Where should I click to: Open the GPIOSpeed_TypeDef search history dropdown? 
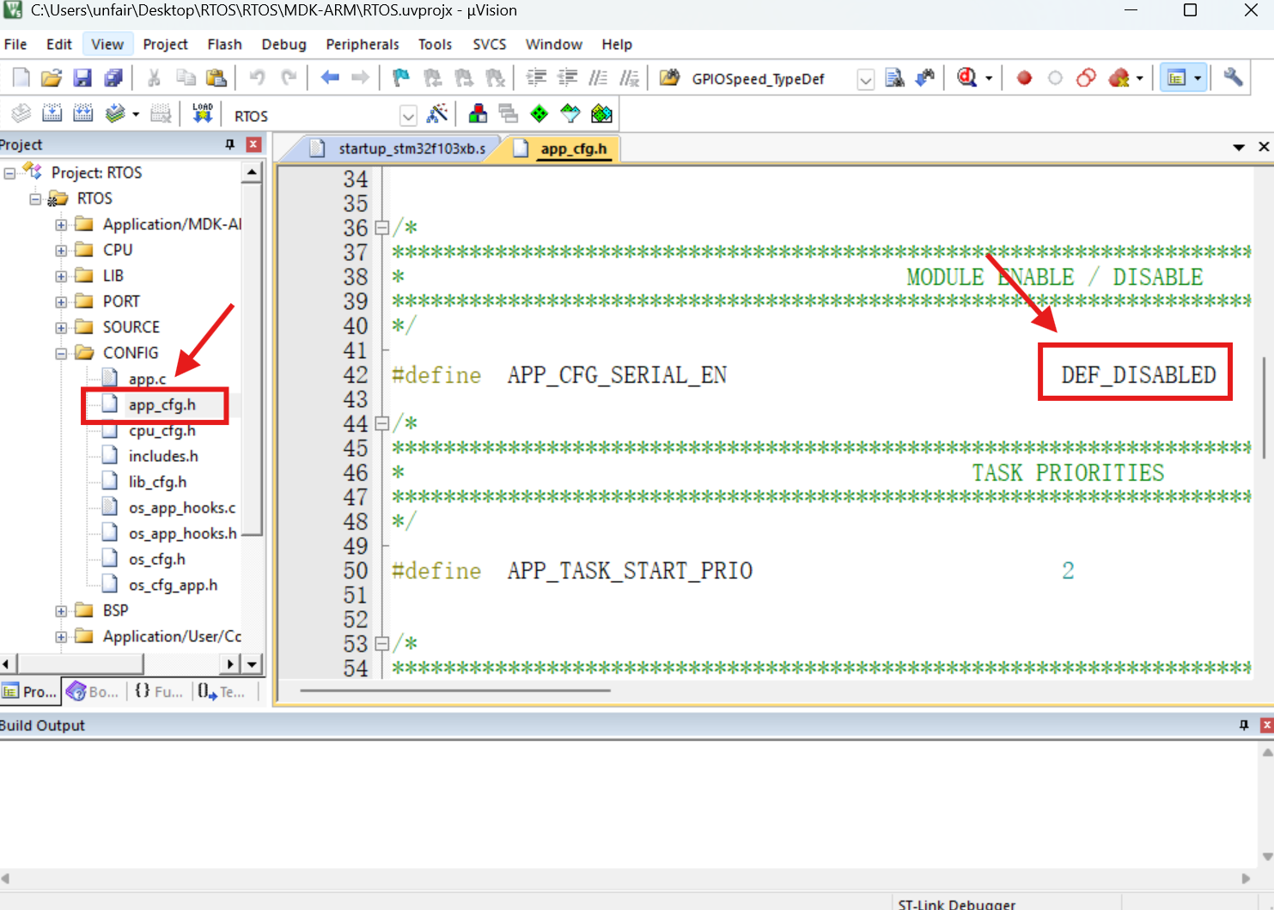coord(866,79)
